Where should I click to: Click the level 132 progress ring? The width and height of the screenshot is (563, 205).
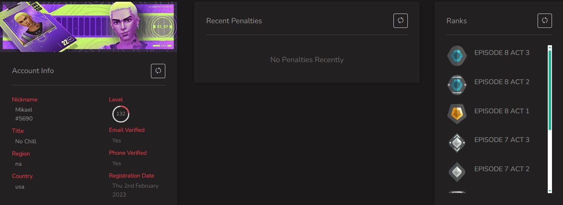tap(121, 114)
